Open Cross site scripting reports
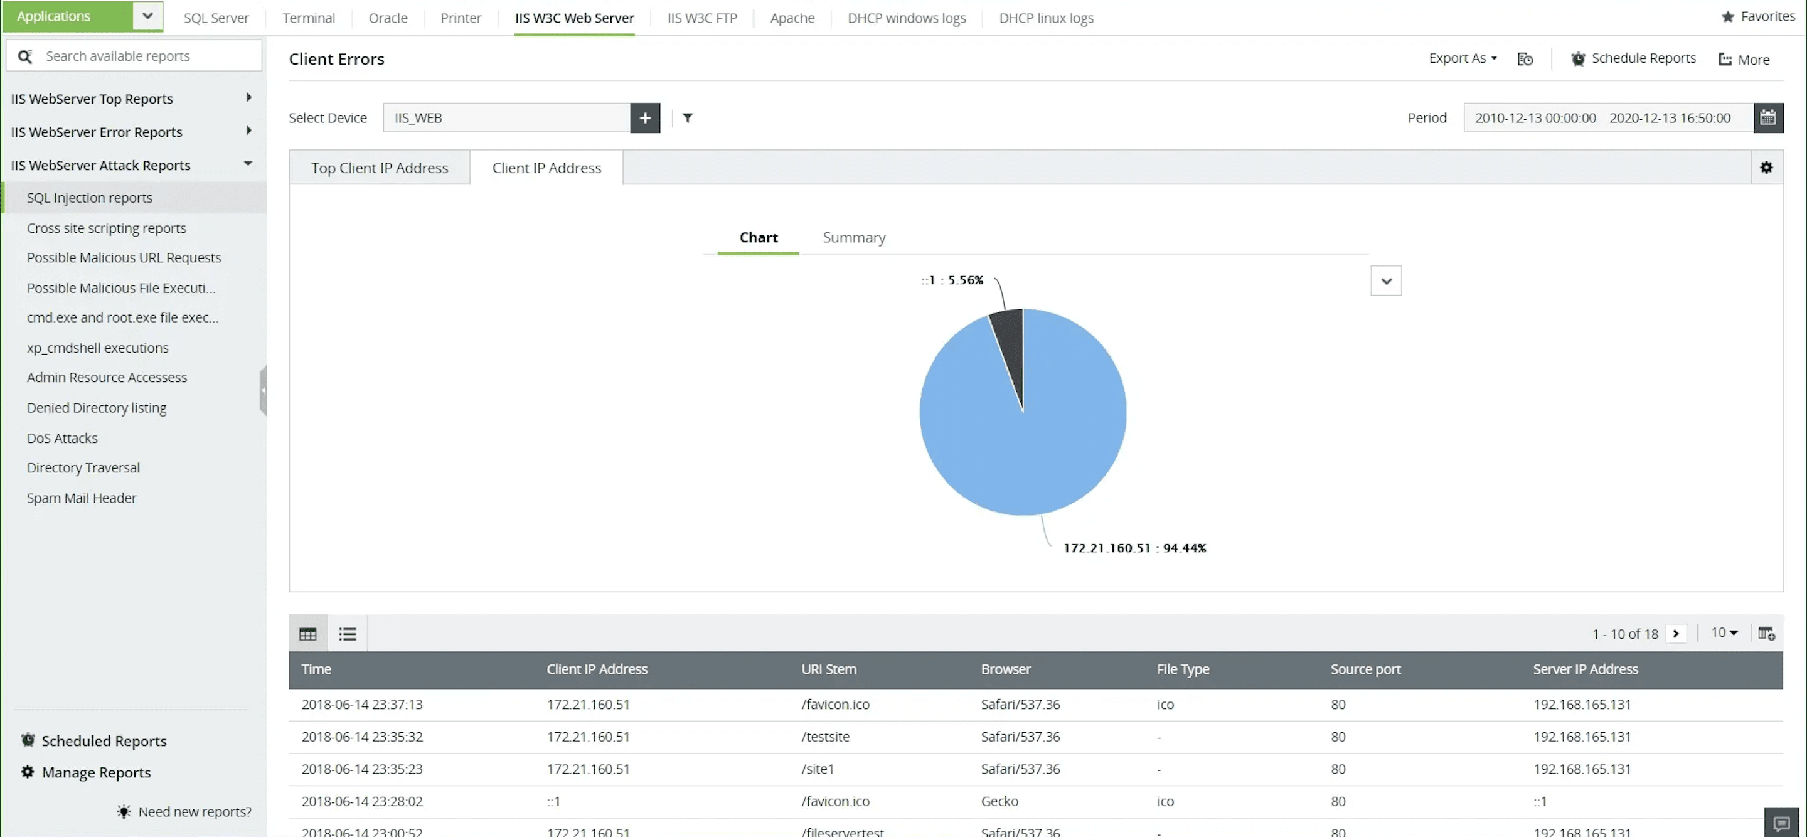 click(107, 228)
